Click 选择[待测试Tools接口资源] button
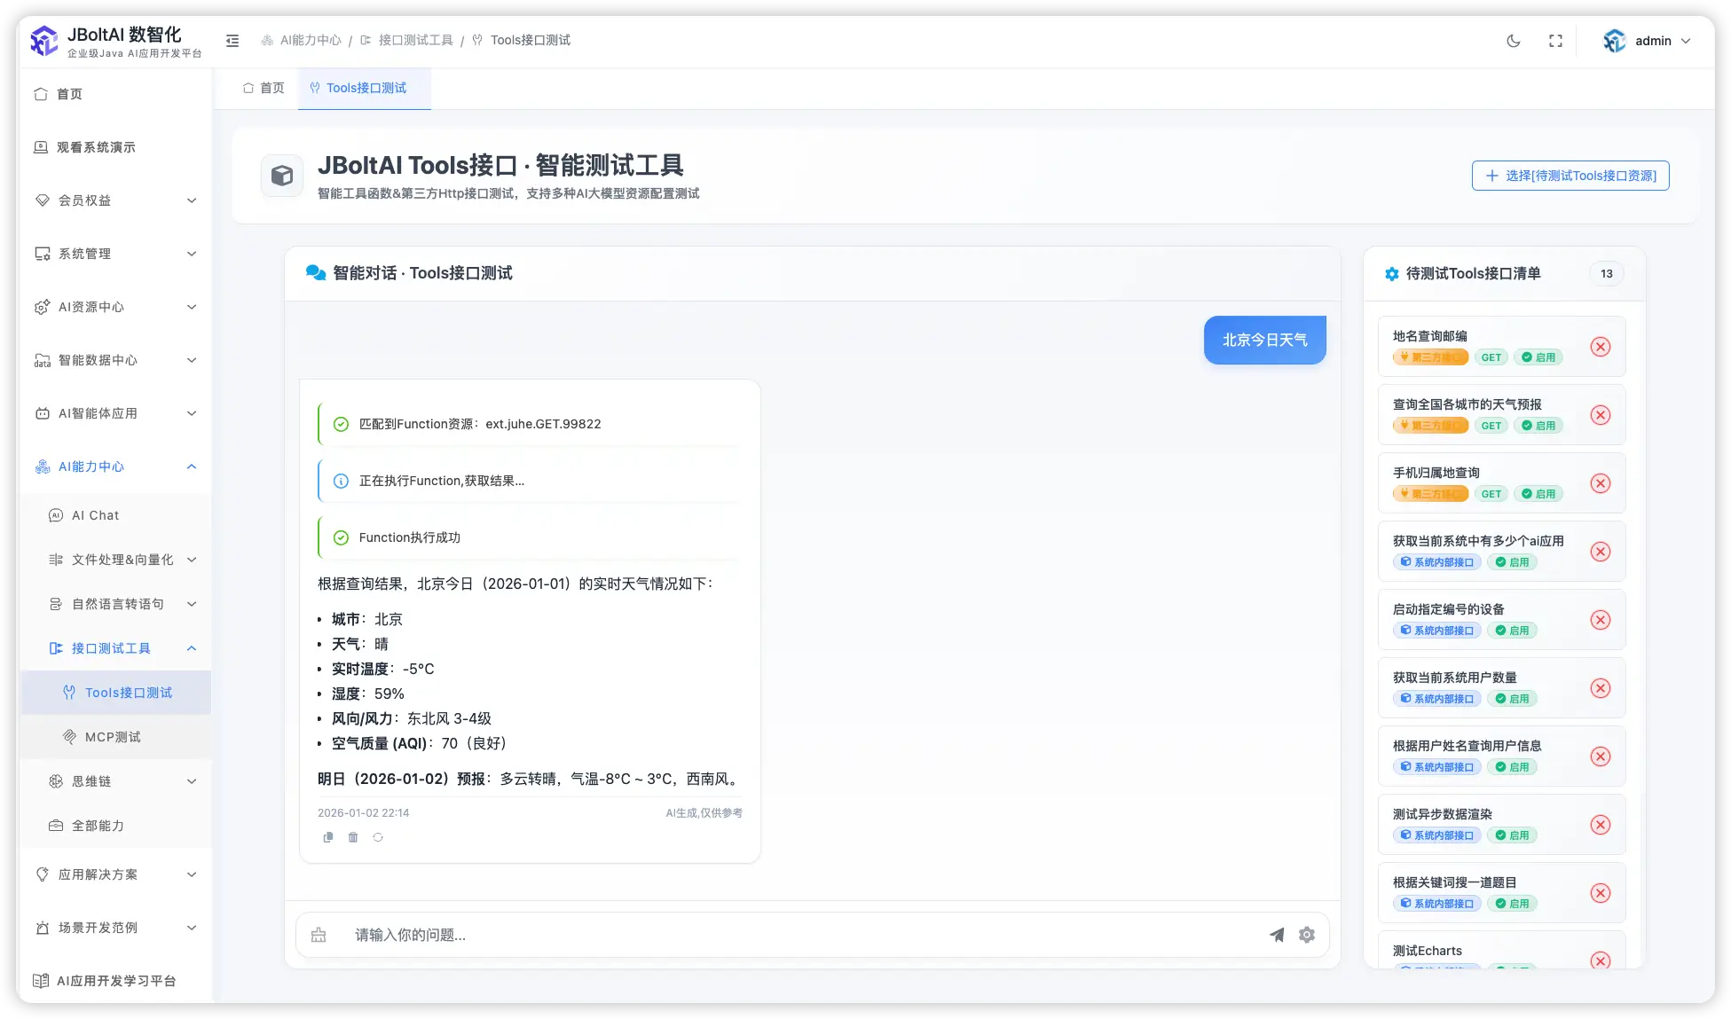1731x1019 pixels. click(1570, 175)
